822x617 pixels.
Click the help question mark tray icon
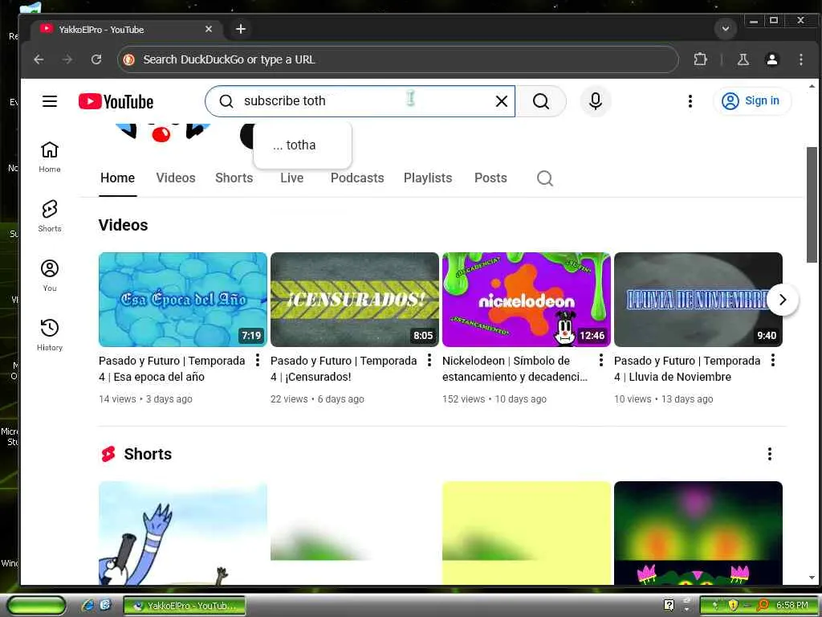tap(669, 605)
